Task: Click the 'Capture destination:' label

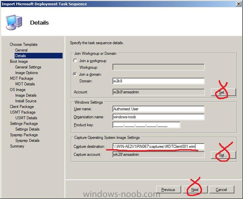Action: coord(90,147)
